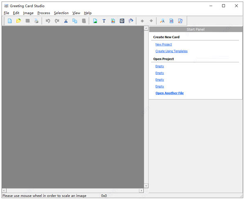Open the Process menu

(x=44, y=13)
